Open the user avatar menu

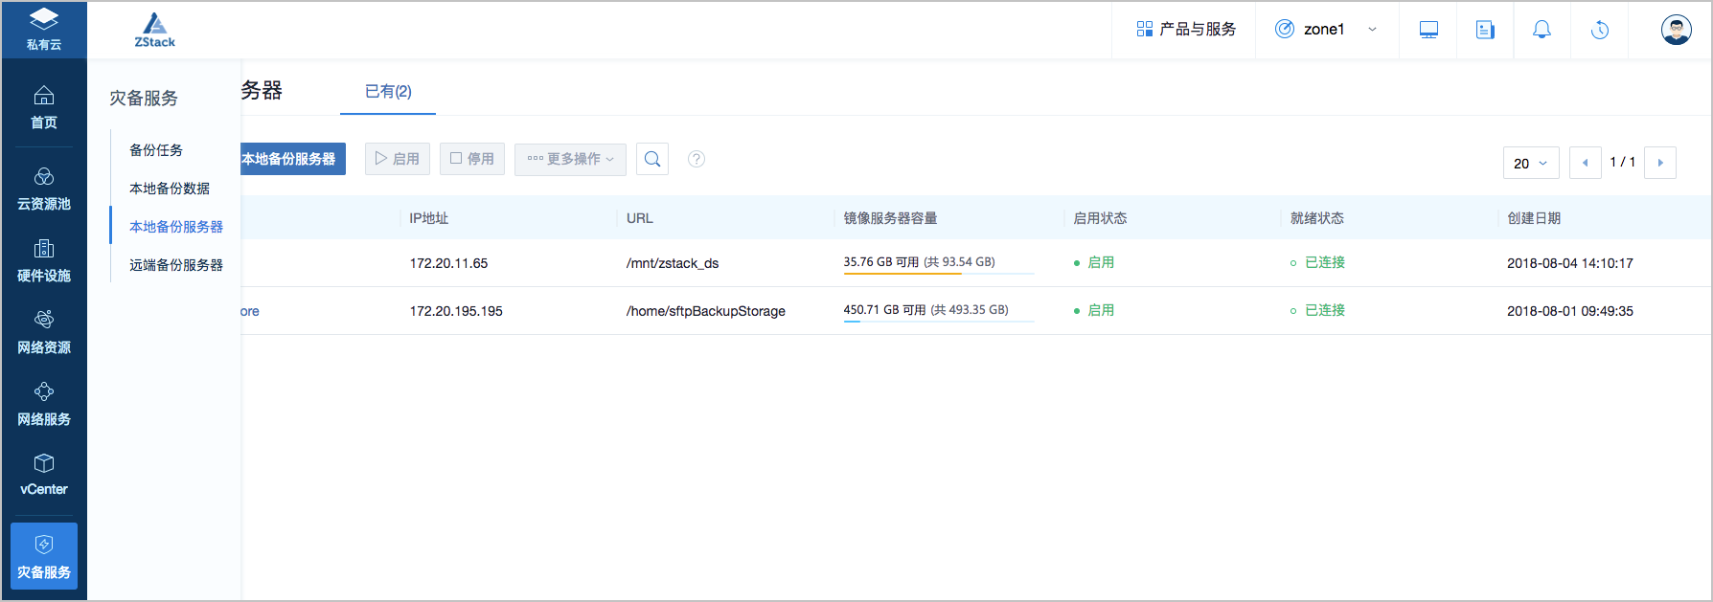coord(1676,30)
